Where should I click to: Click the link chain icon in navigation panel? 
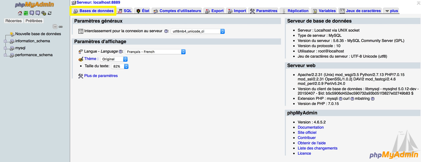61,27
